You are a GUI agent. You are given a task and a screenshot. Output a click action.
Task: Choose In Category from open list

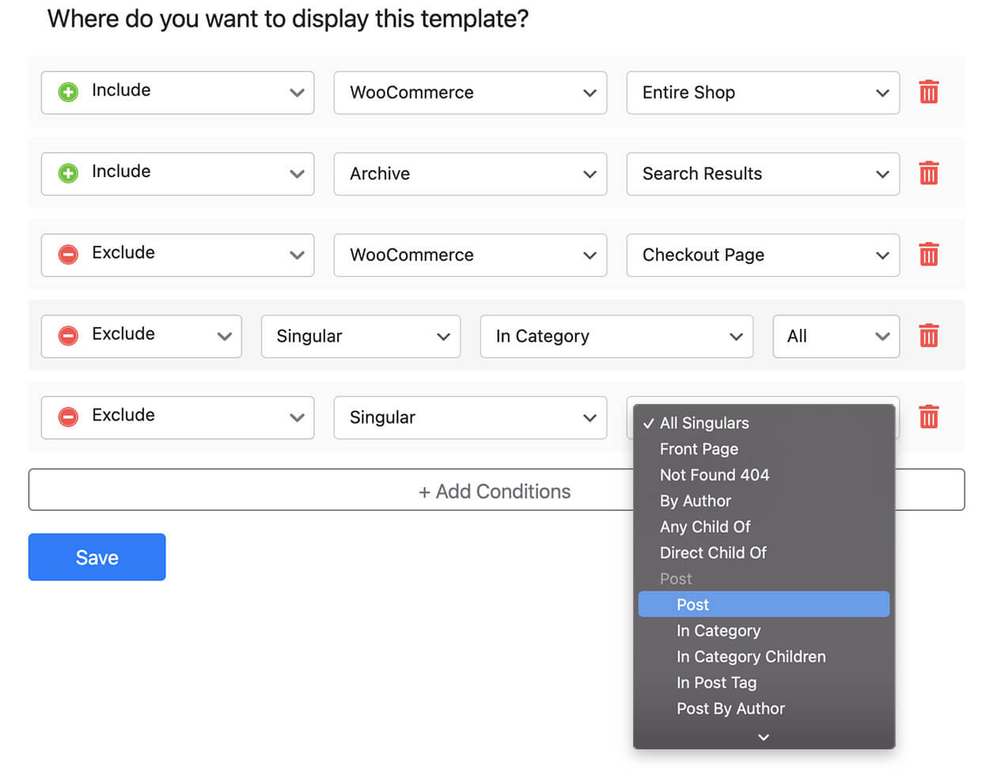(764, 631)
